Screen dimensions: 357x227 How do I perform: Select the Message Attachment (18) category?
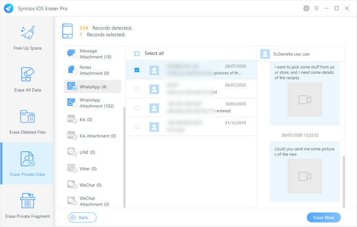93,54
